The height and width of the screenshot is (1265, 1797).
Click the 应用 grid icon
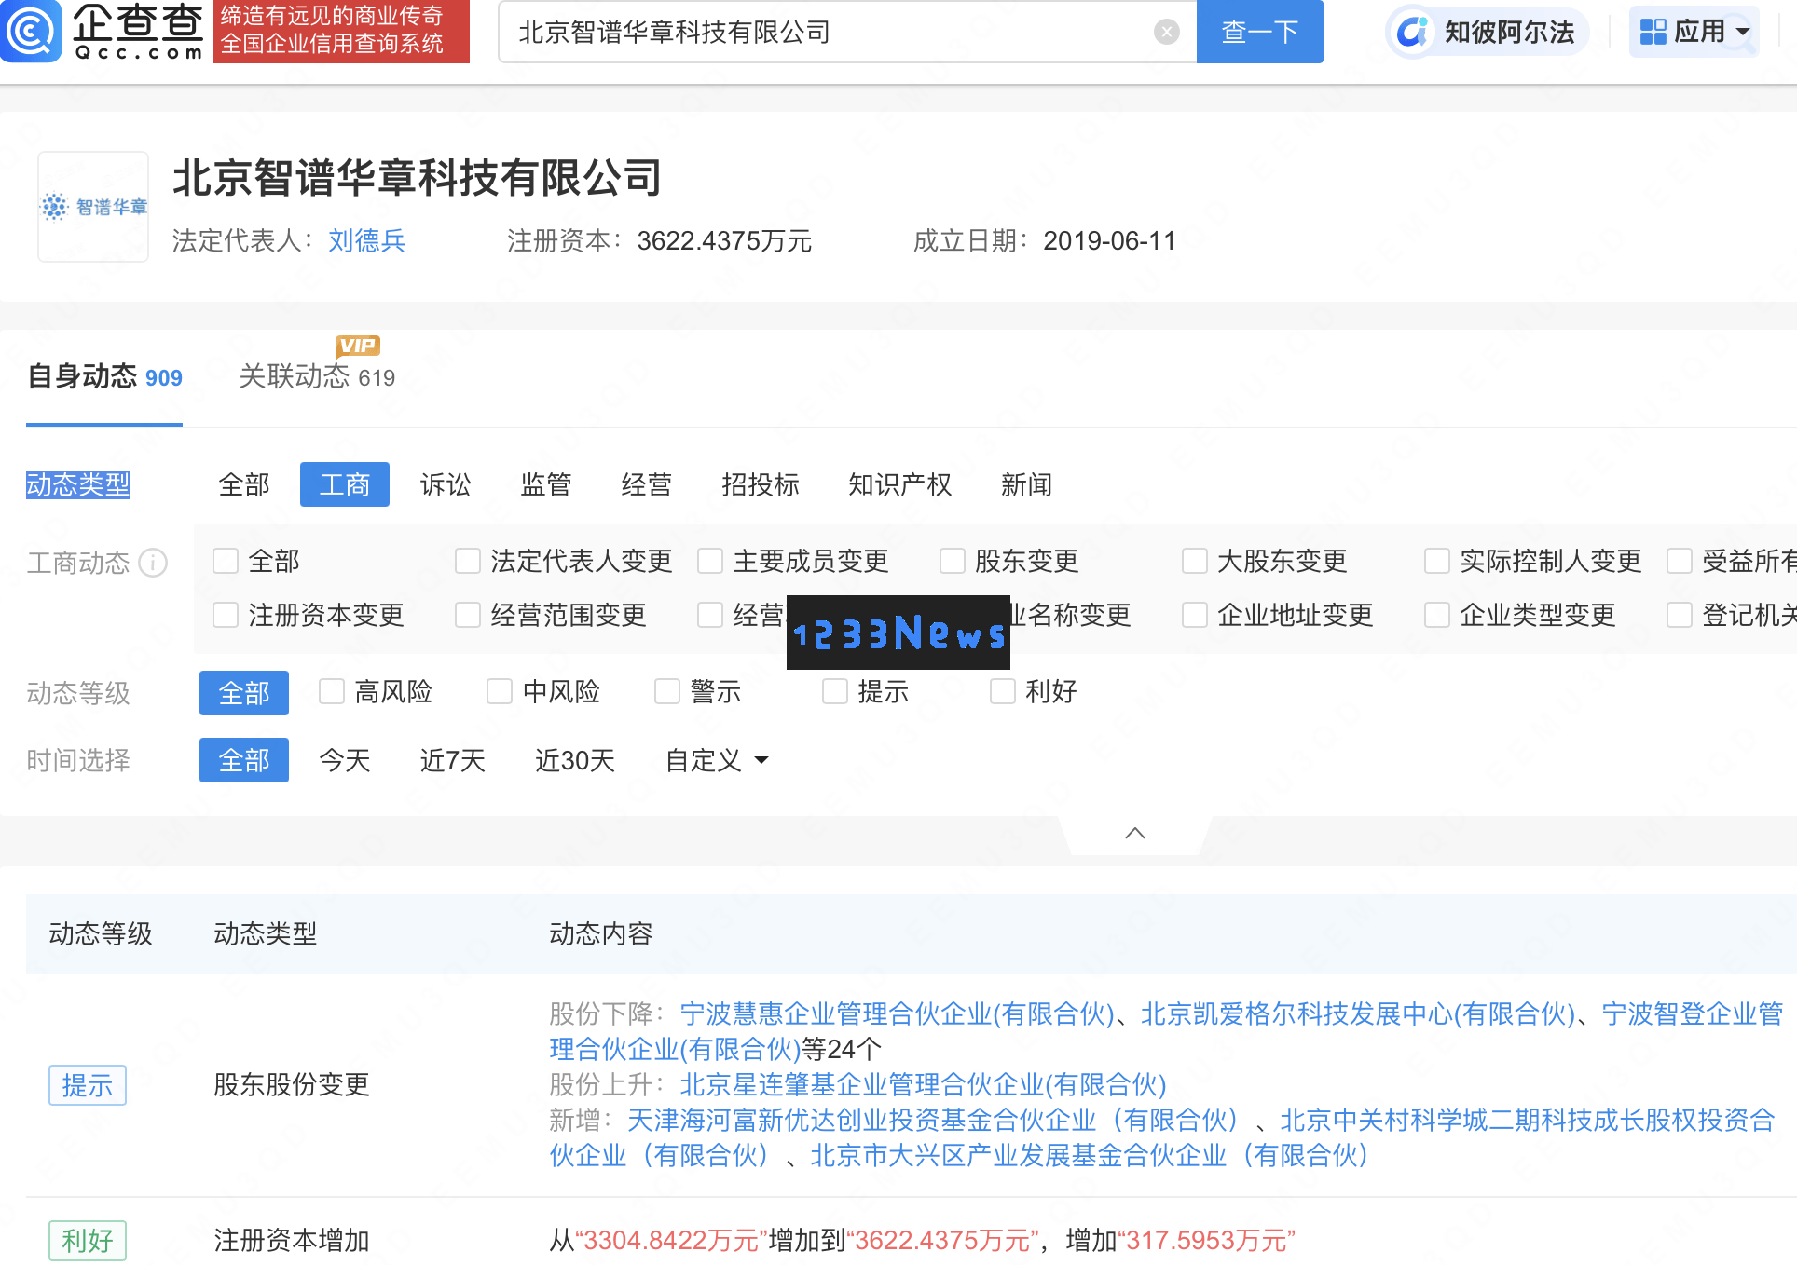1653,33
